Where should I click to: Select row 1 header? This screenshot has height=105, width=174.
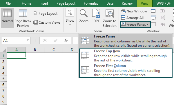[x=3, y=56]
